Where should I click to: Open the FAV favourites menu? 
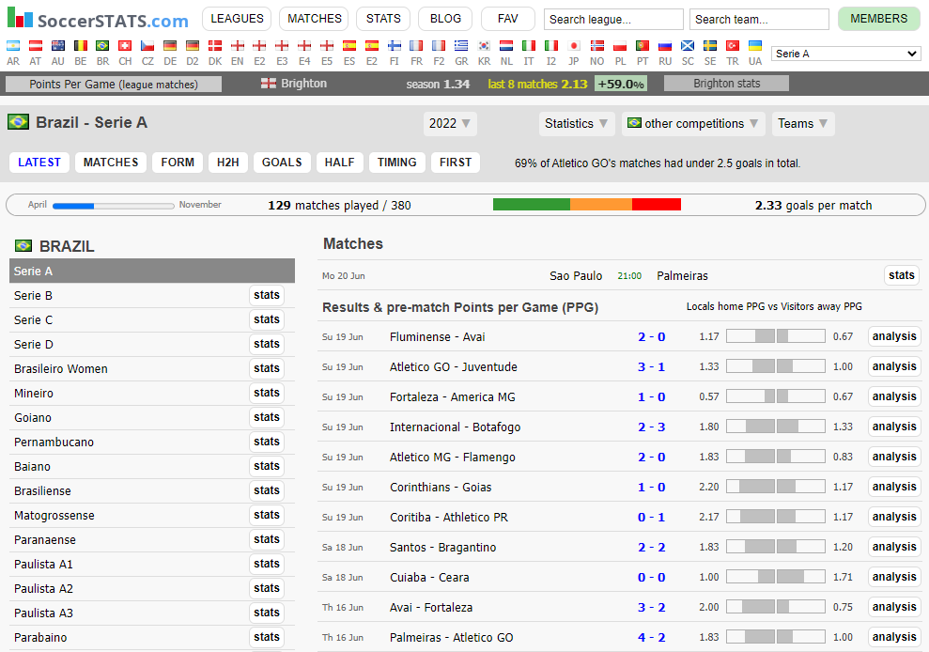(508, 19)
